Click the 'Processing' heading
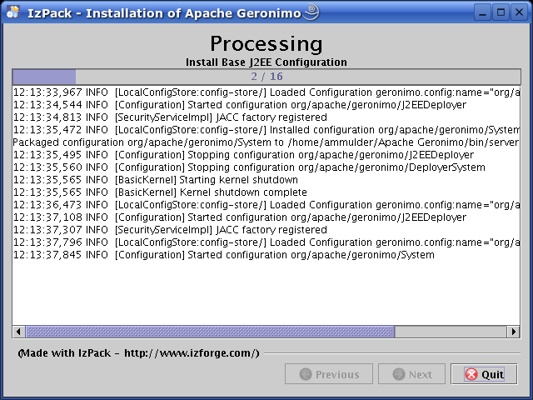The width and height of the screenshot is (533, 400). pyautogui.click(x=266, y=43)
